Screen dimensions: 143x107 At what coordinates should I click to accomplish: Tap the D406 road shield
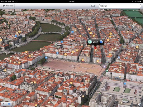click(x=17, y=44)
